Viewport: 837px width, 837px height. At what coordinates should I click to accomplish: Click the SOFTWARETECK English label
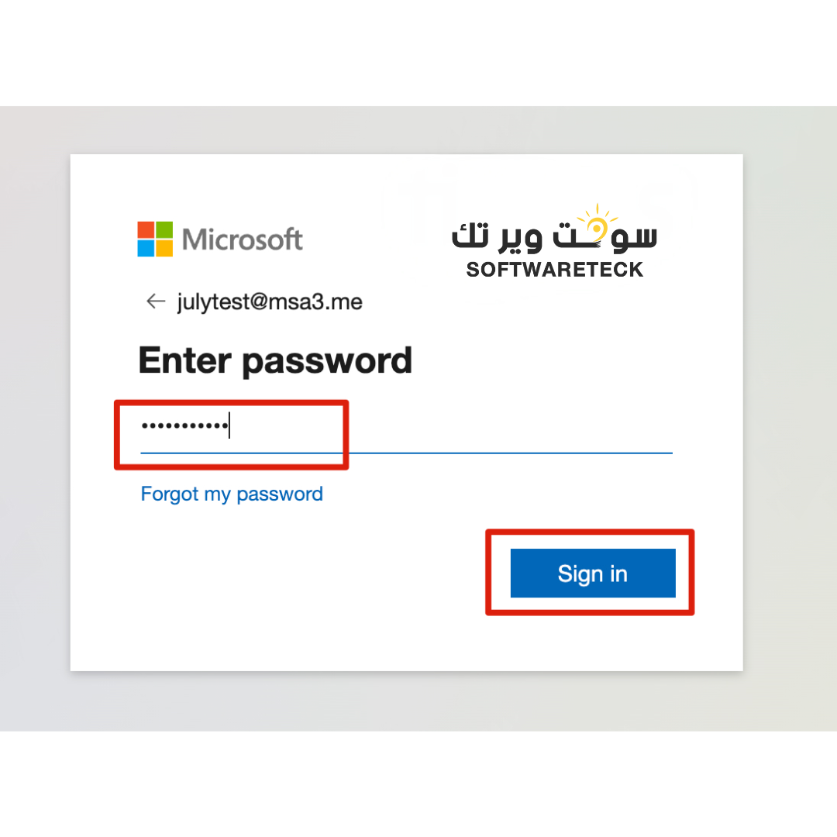tap(554, 270)
